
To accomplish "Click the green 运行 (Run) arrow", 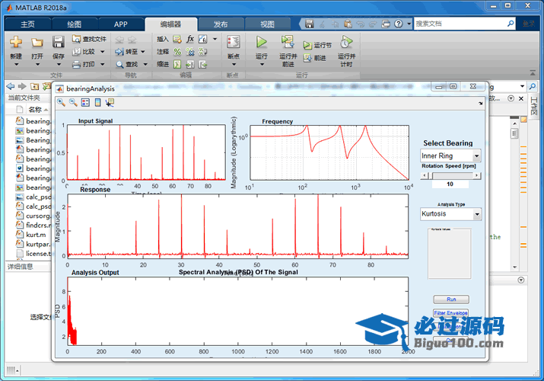I will click(x=262, y=42).
